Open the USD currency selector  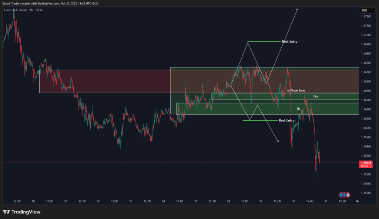tap(368, 10)
